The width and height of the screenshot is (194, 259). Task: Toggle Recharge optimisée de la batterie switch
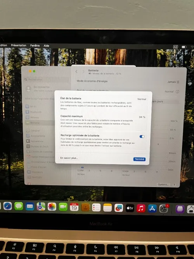pyautogui.click(x=142, y=136)
